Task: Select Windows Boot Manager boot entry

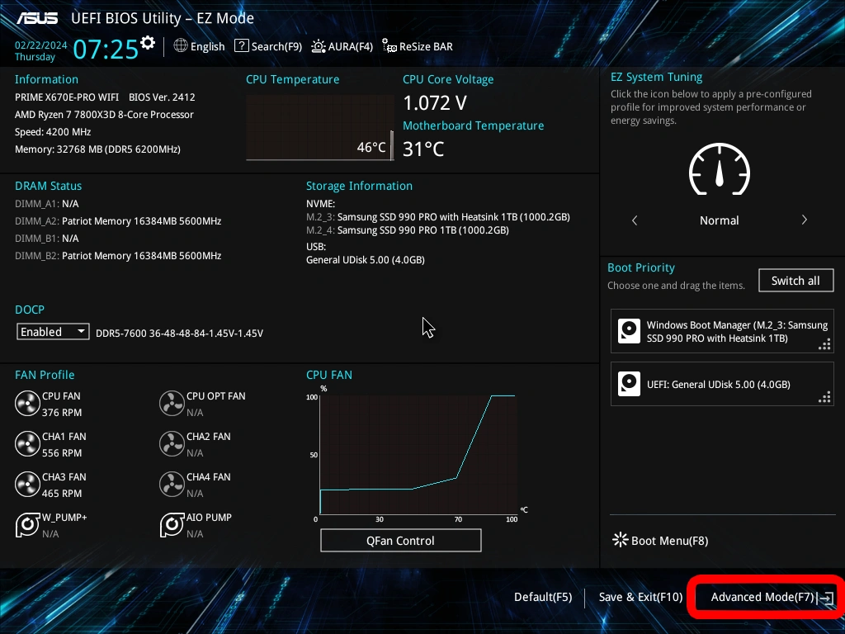Action: 722,331
